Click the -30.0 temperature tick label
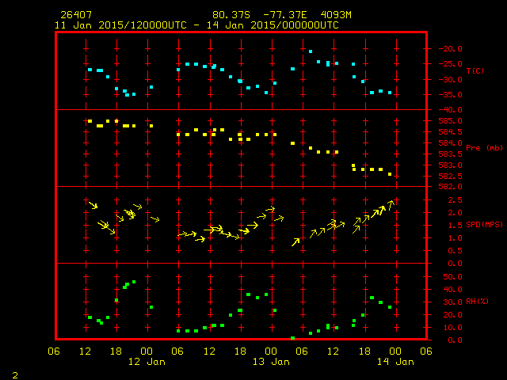507x380 pixels. 451,80
